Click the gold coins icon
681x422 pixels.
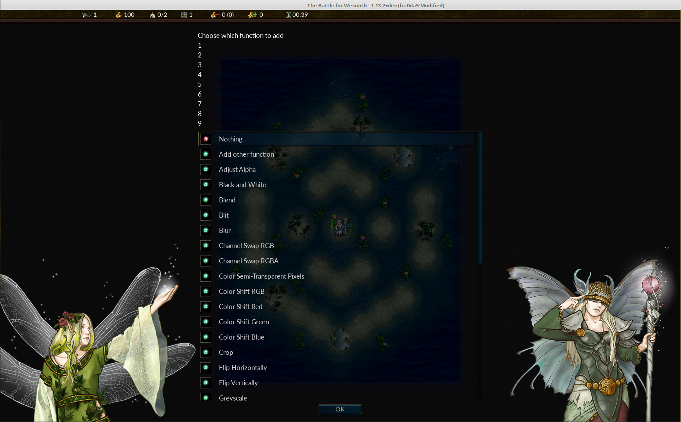(x=118, y=15)
